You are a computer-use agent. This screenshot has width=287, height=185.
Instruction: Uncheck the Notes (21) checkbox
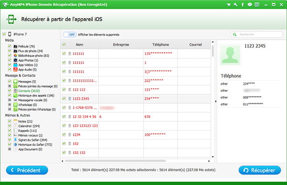click(10, 121)
